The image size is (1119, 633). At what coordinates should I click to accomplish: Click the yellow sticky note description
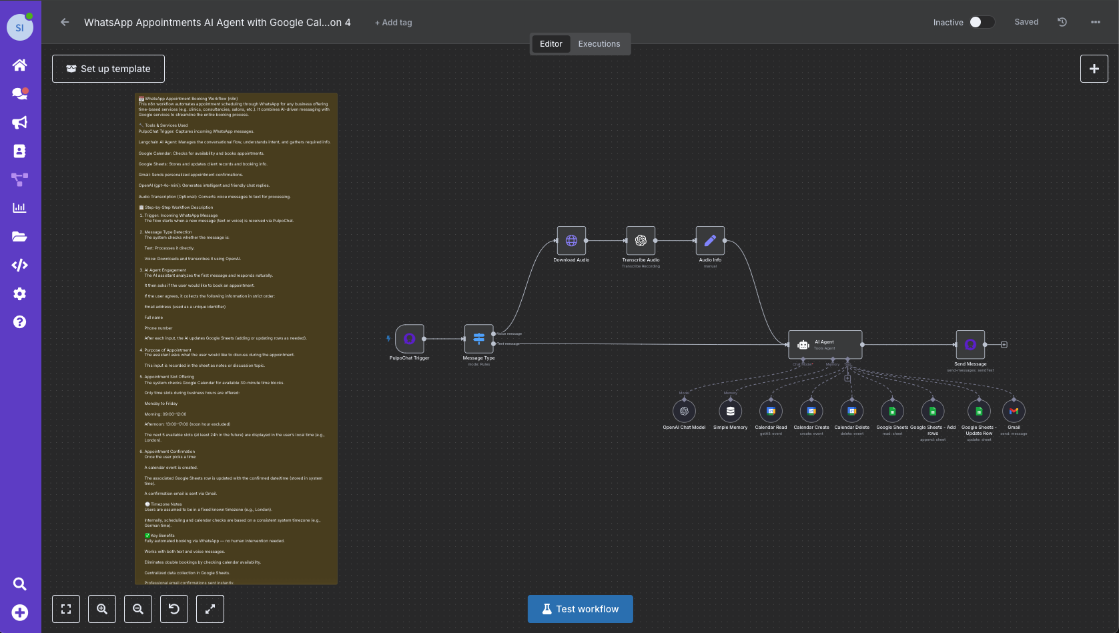[x=236, y=339]
